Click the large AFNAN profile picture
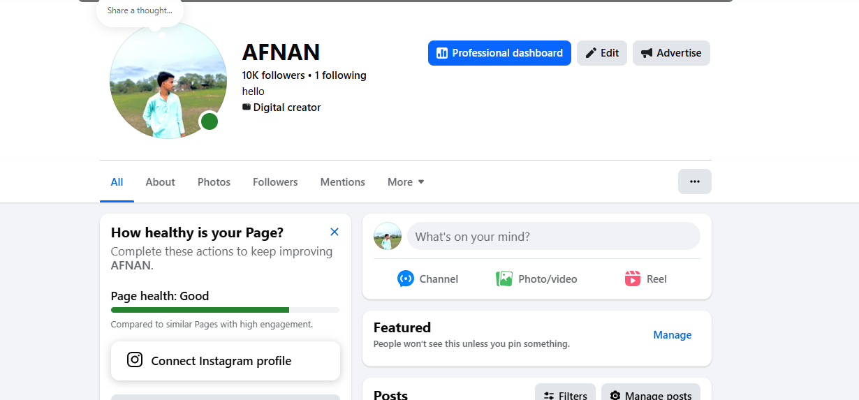Image resolution: width=859 pixels, height=400 pixels. [168, 80]
